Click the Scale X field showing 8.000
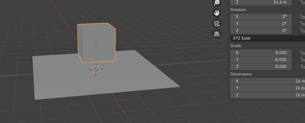 (261, 53)
